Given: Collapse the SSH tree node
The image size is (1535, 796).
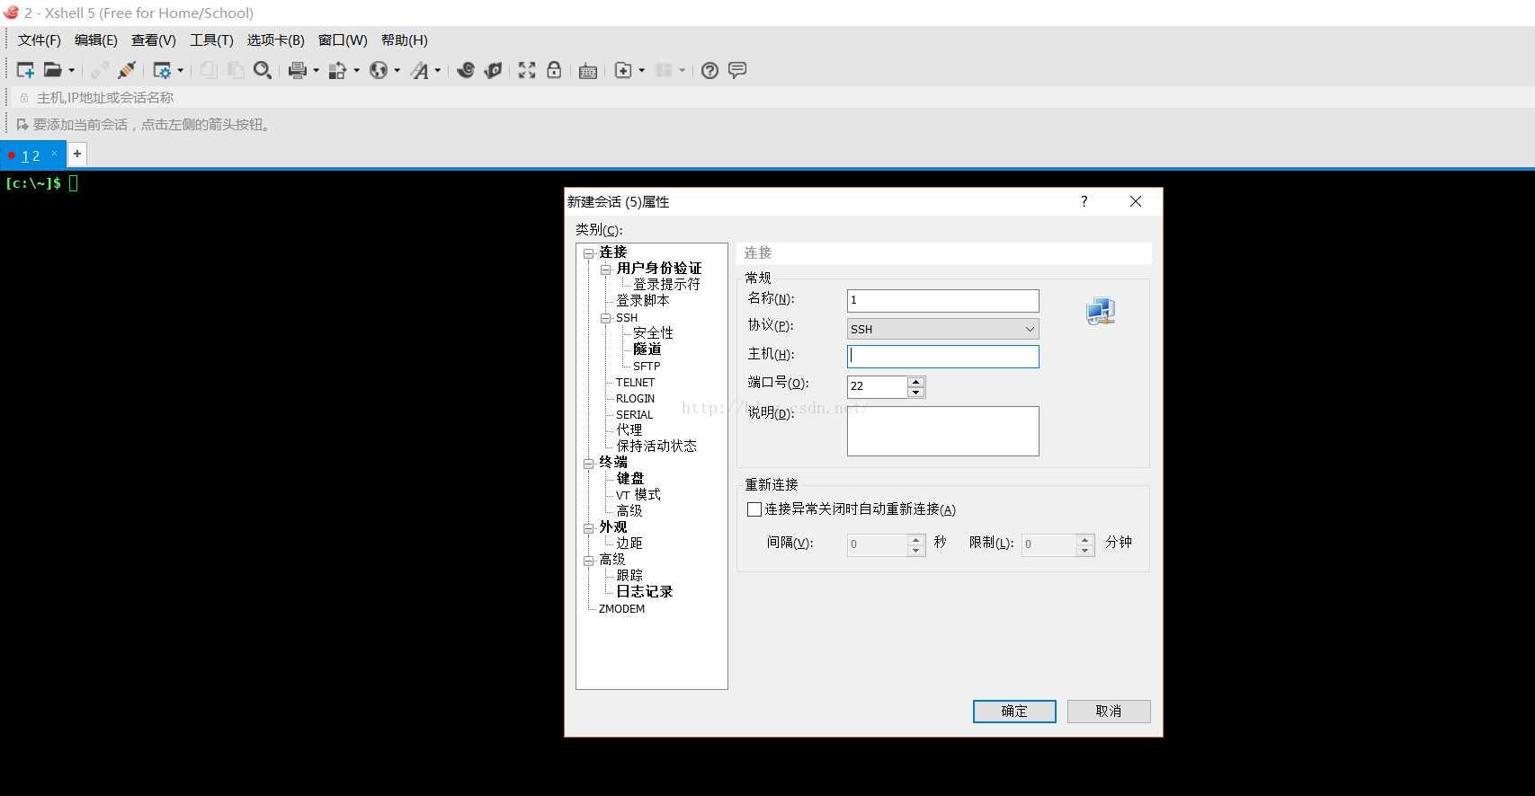Looking at the screenshot, I should [605, 318].
